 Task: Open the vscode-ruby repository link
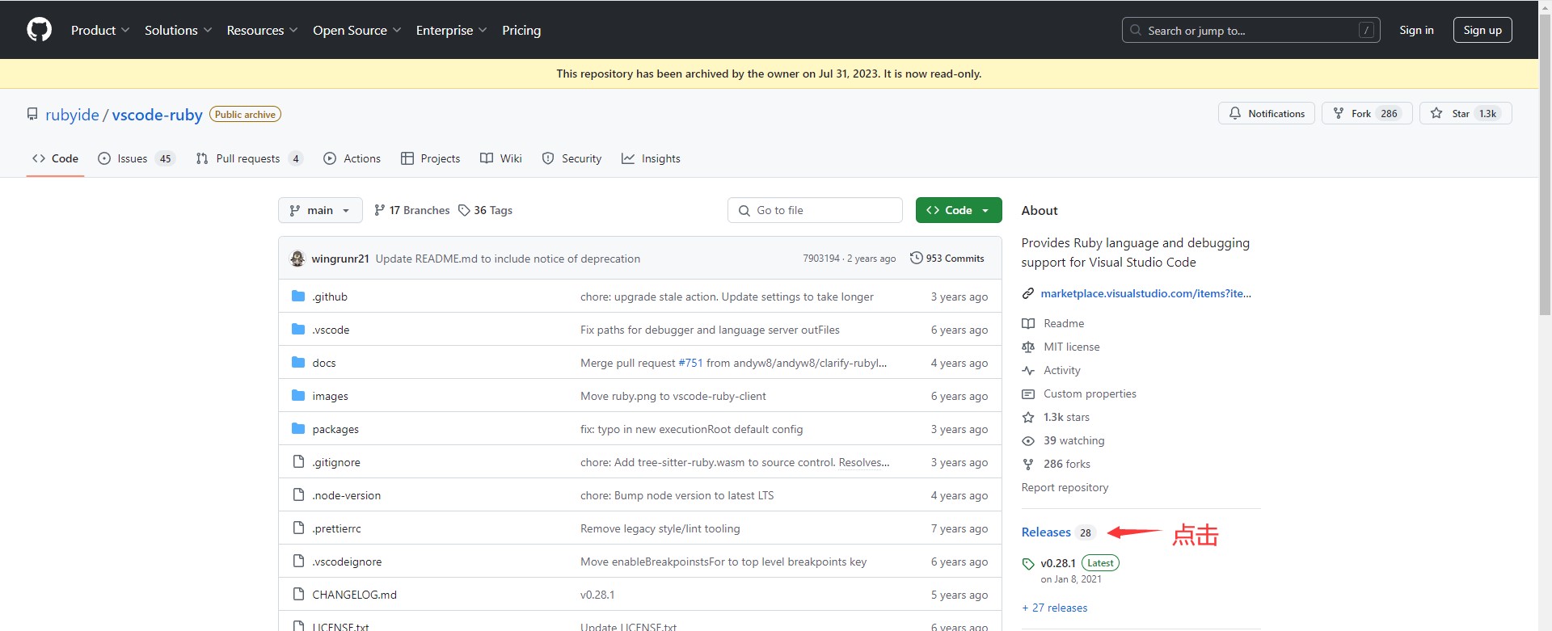(x=158, y=115)
